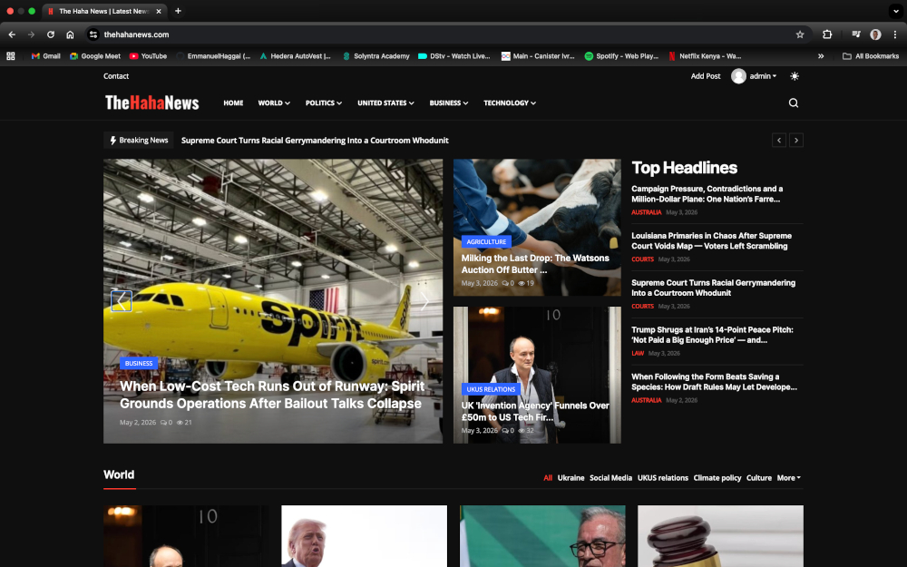Show hidden bookmarks overflow chevron
The width and height of the screenshot is (907, 567).
(821, 56)
